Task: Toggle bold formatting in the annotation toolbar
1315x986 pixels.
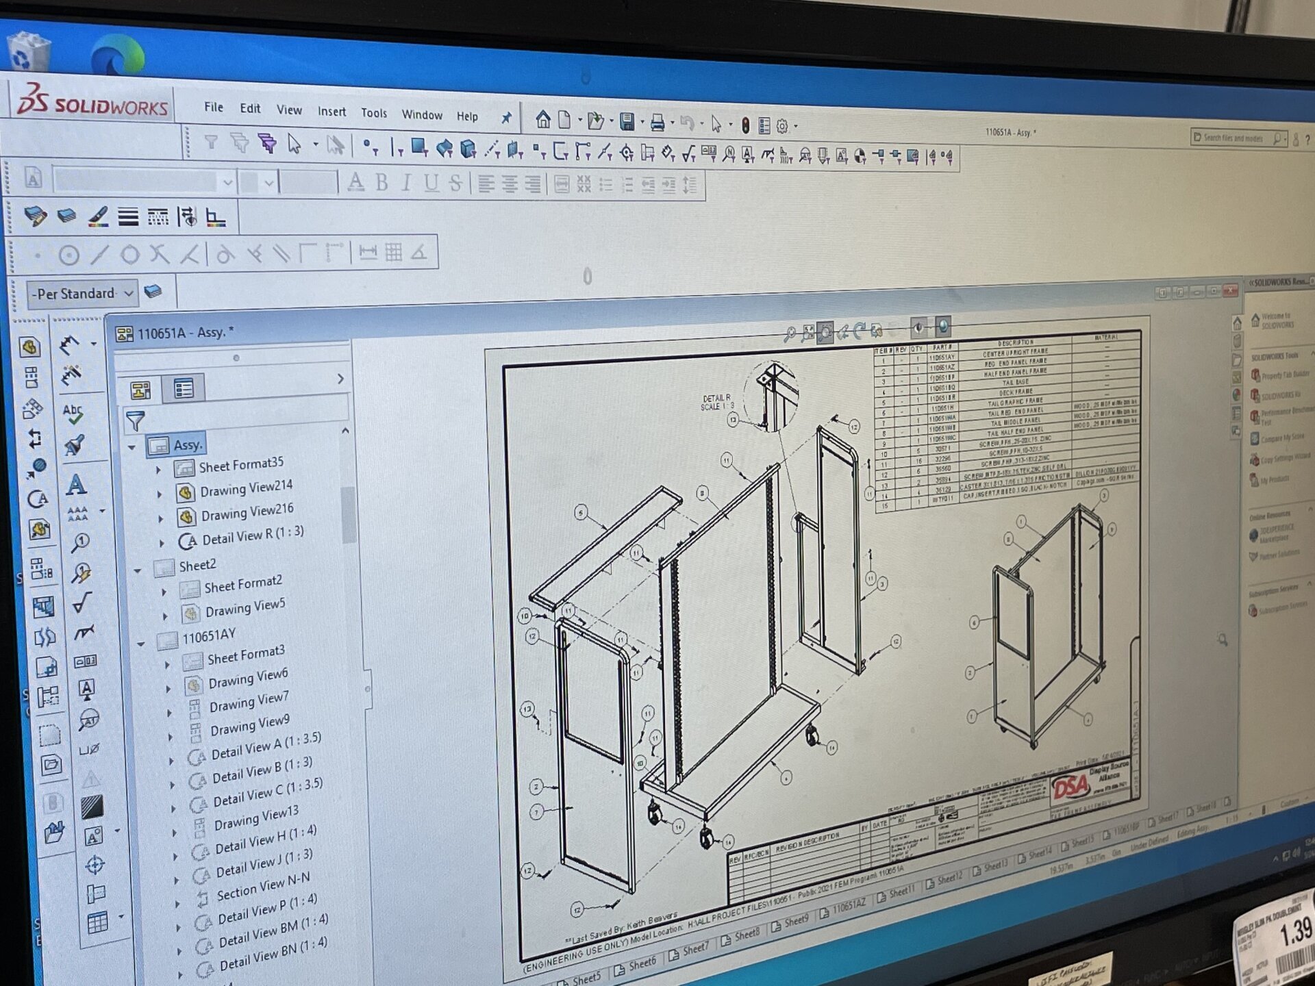Action: pos(380,183)
